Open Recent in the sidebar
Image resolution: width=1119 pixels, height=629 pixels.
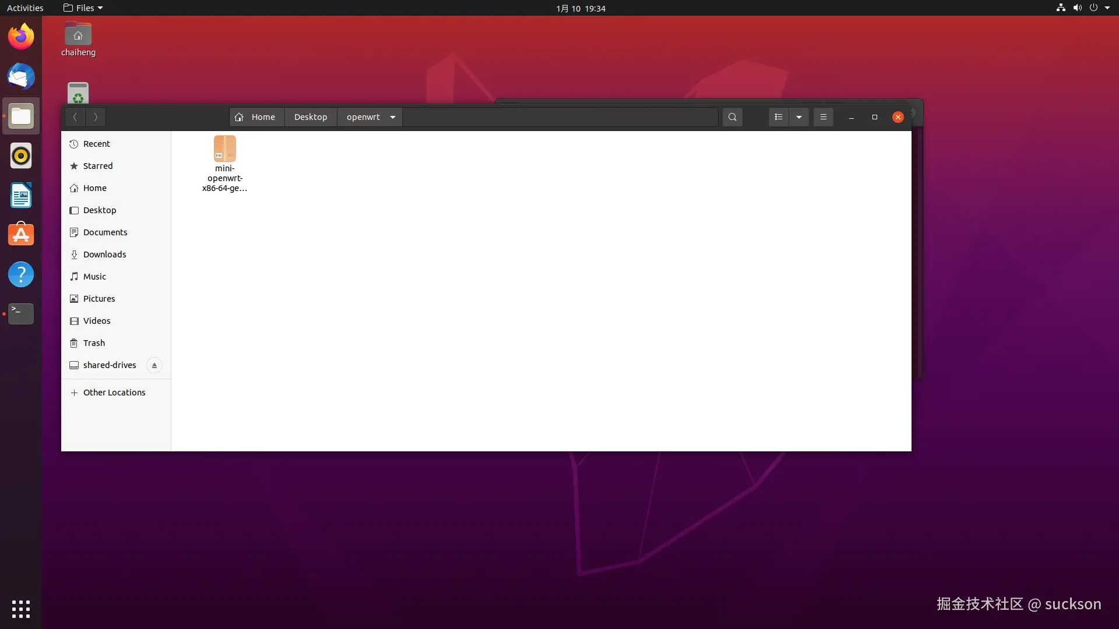tap(96, 144)
